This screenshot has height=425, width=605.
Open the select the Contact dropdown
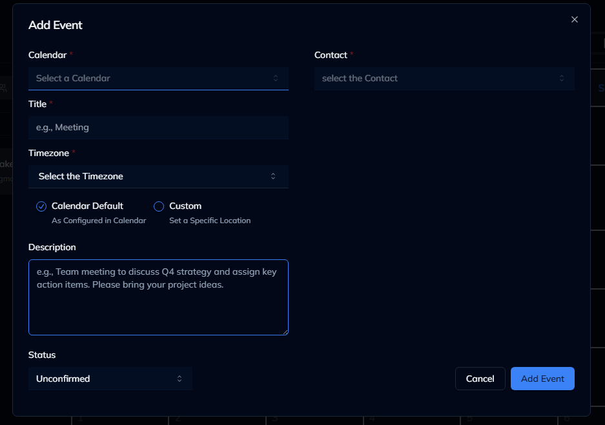[x=444, y=78]
